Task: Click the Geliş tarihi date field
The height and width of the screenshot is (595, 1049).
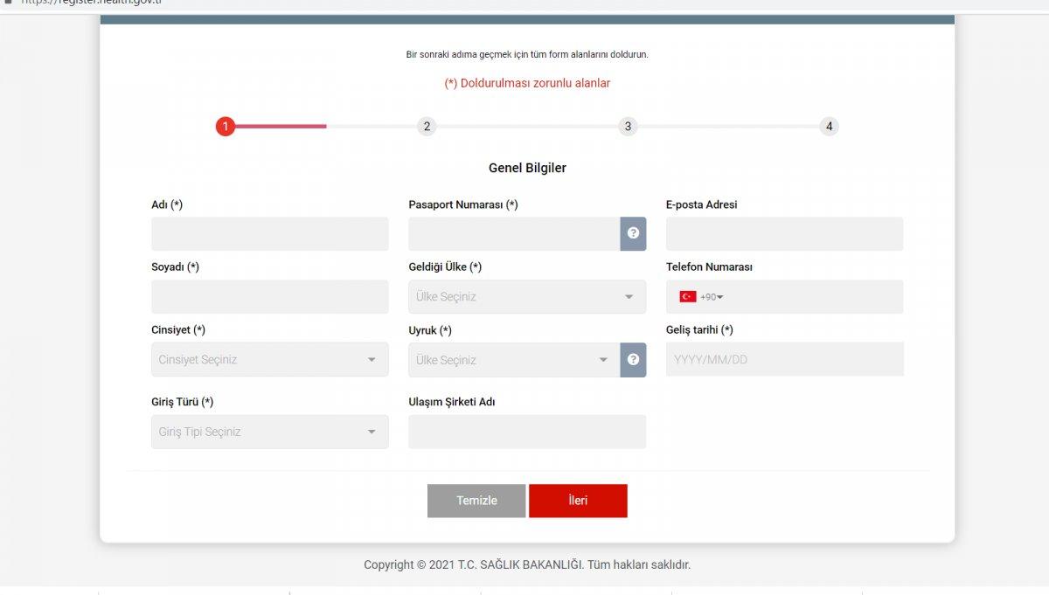Action: tap(784, 359)
